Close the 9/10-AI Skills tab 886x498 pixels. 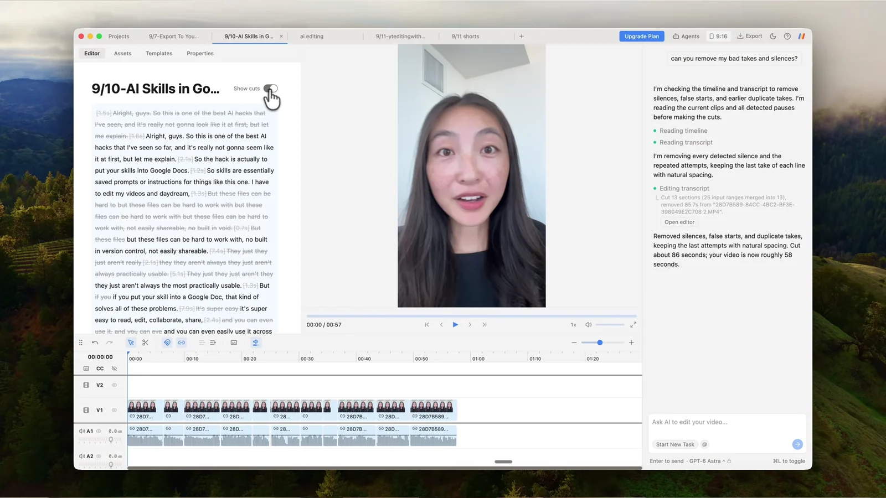[x=281, y=37]
